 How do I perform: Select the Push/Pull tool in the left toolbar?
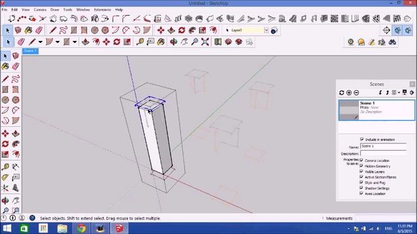click(16, 133)
